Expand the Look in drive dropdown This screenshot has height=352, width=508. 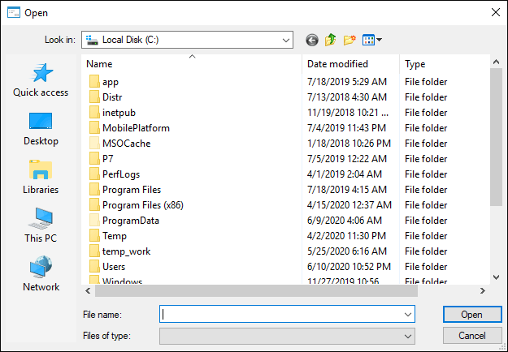286,40
